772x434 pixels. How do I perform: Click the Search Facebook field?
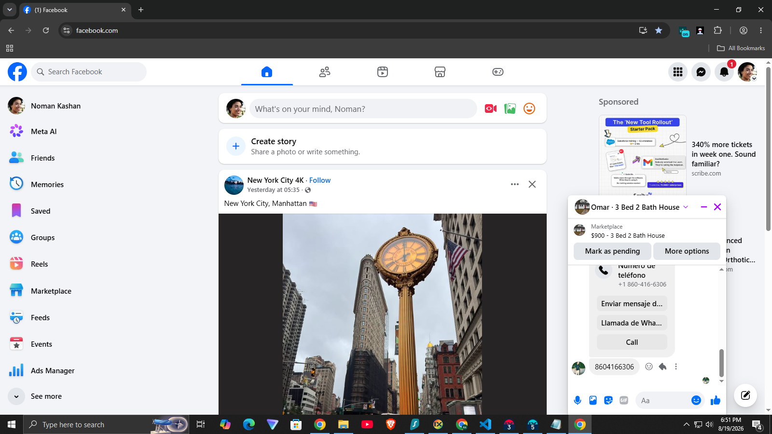click(x=89, y=72)
